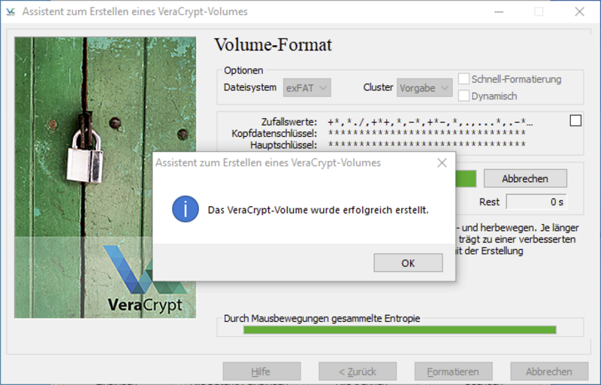Close the success message dialog with X
Viewport: 601px width, 385px height.
pyautogui.click(x=442, y=162)
